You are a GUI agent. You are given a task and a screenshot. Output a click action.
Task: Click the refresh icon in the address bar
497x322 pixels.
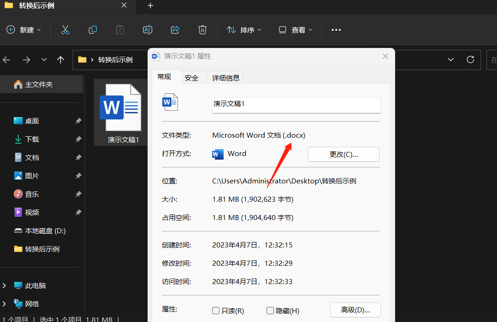(470, 59)
